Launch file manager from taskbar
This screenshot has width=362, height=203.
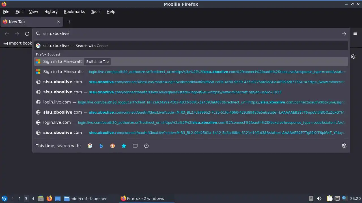[x=41, y=198]
